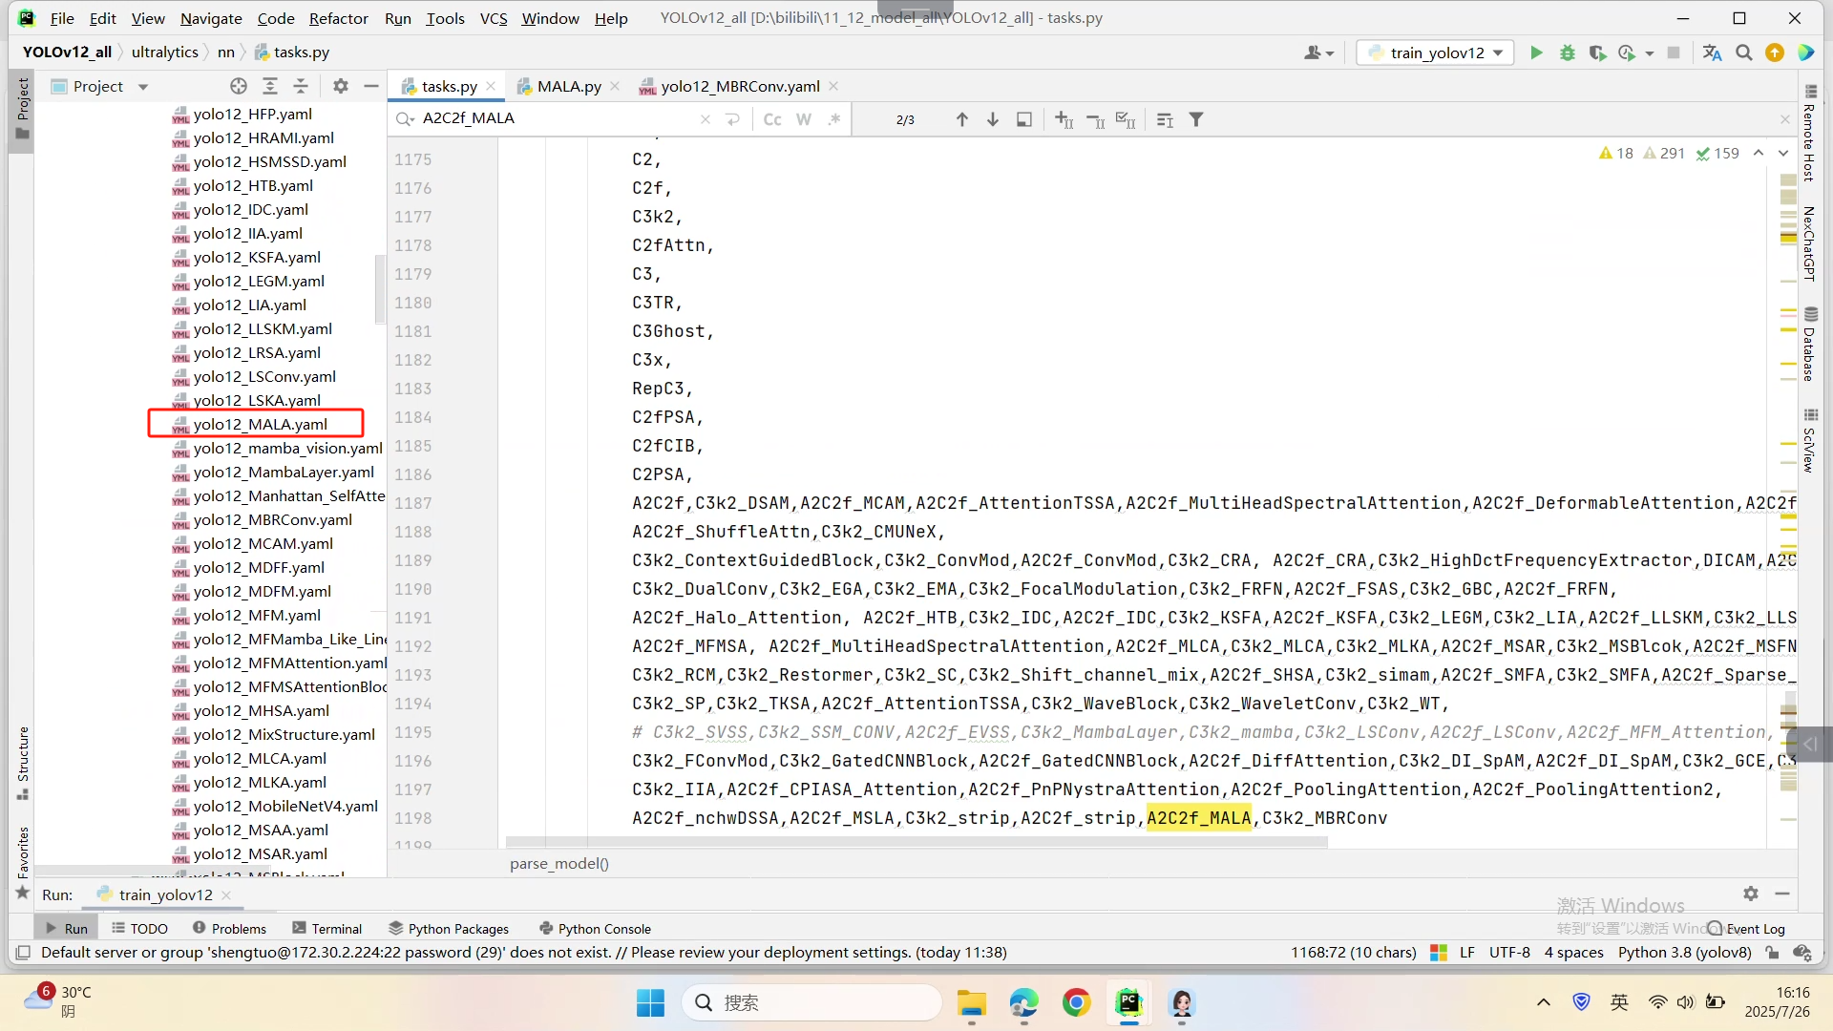Click the warnings count 291 indicator

tap(1664, 153)
